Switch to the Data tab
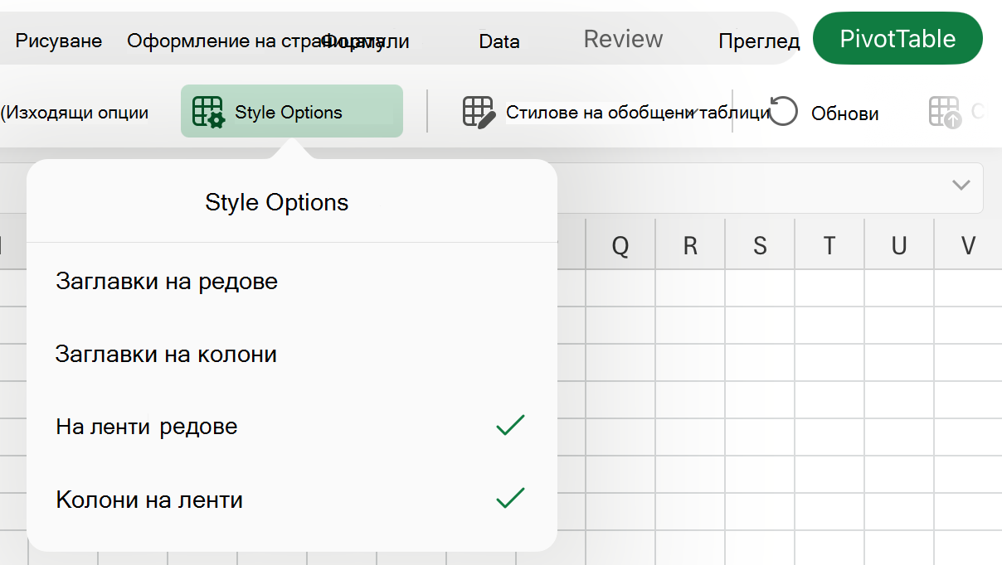Image resolution: width=1002 pixels, height=565 pixels. [499, 41]
